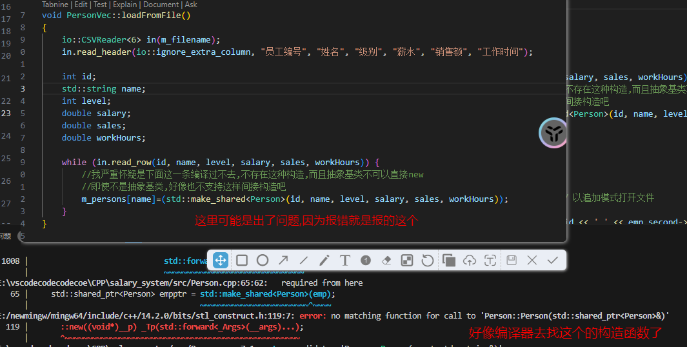The width and height of the screenshot is (687, 347).
Task: Select the pencil freehand tool
Action: 324,261
